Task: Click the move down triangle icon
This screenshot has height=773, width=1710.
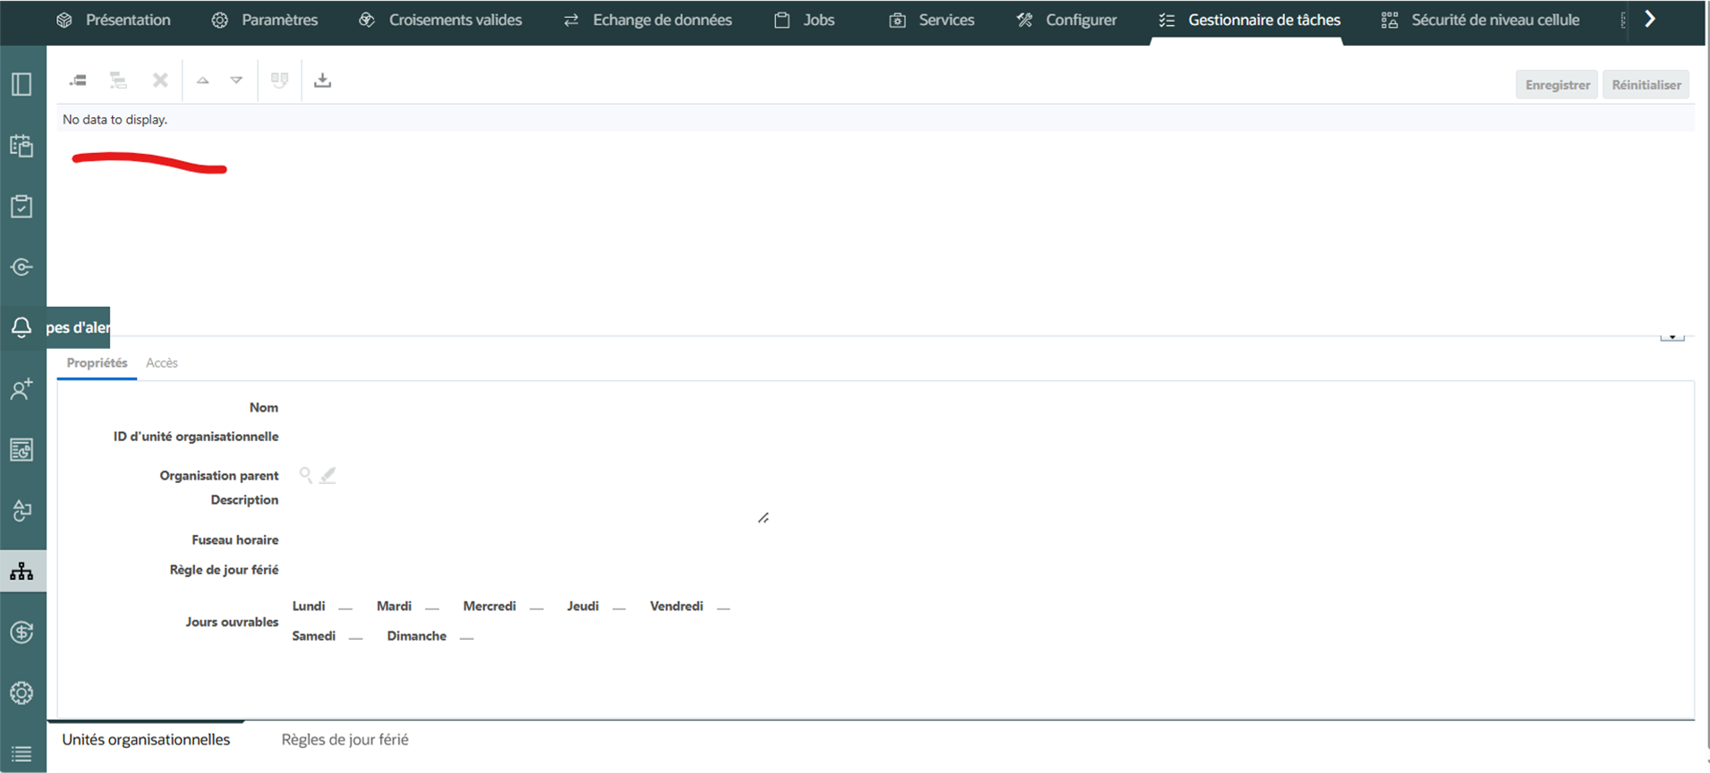Action: (236, 81)
